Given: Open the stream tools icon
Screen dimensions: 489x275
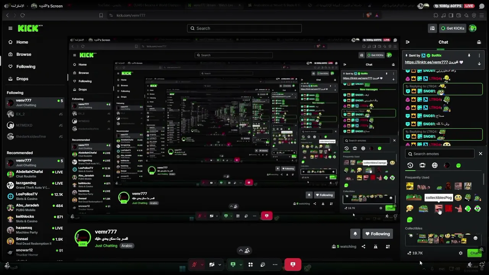Looking at the screenshot, I should tap(388, 246).
